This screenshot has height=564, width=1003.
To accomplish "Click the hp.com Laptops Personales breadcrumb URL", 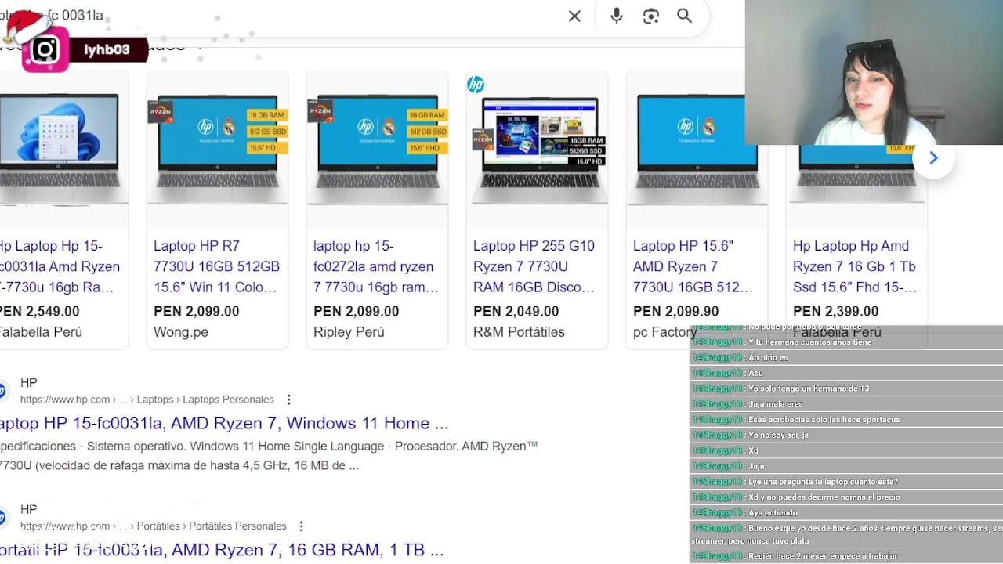I will (x=147, y=399).
